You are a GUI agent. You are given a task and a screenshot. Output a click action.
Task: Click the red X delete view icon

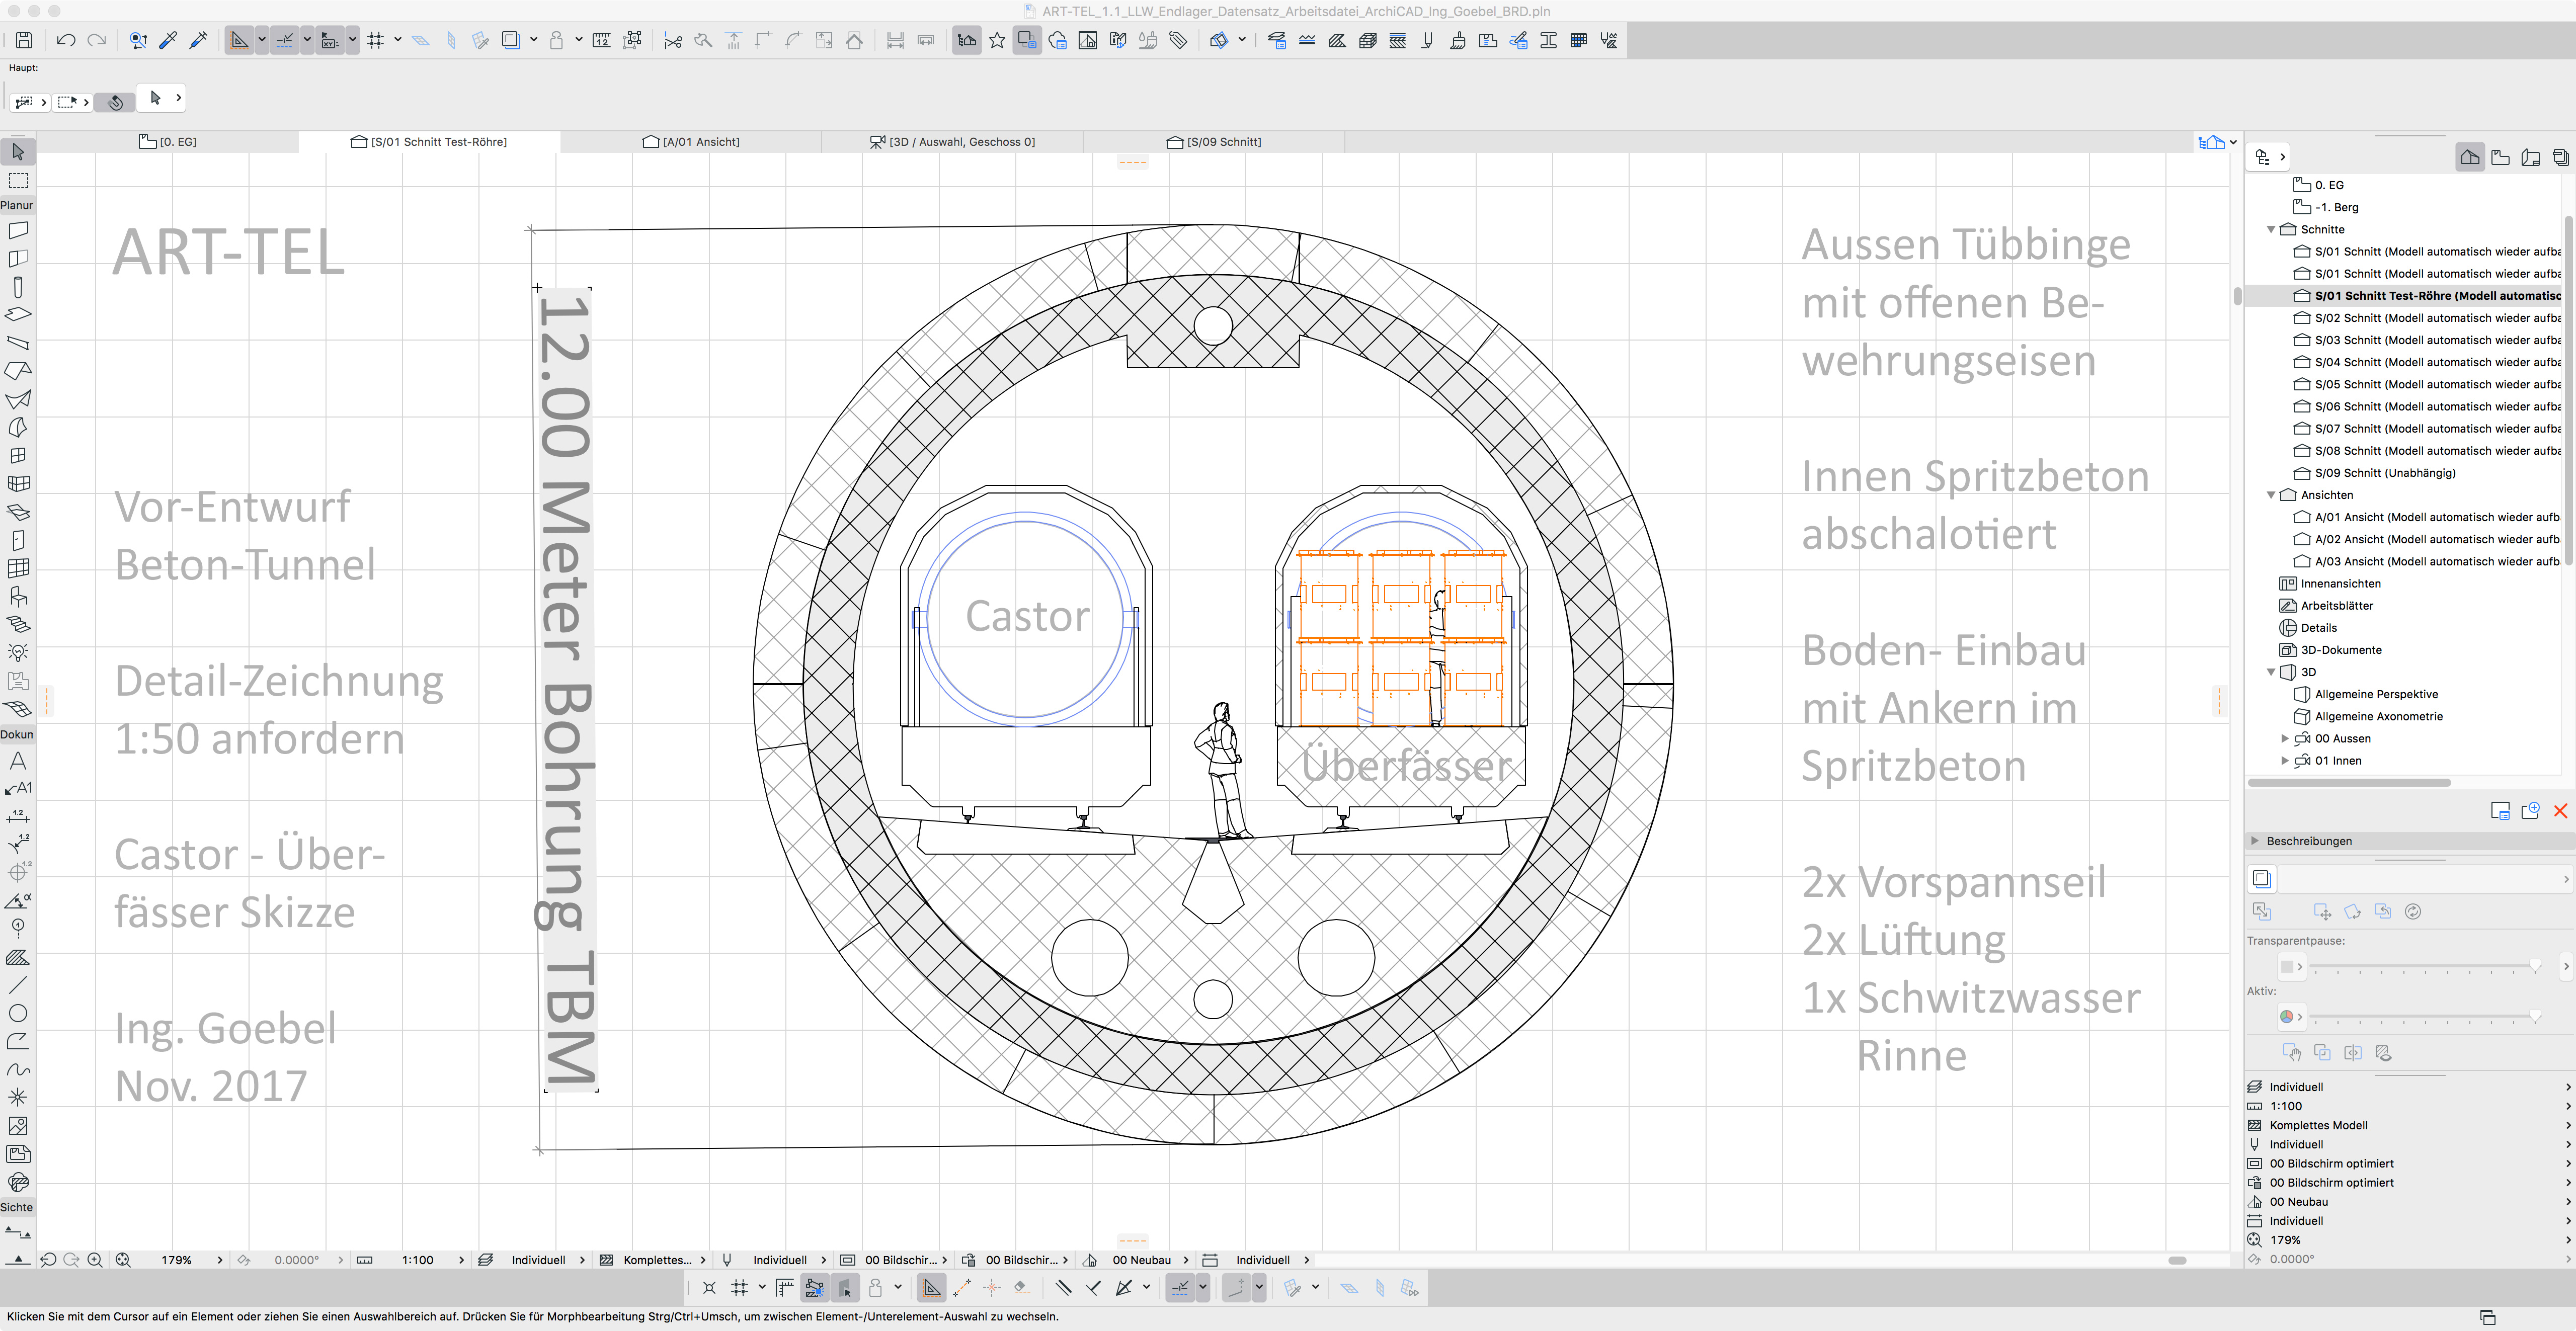coord(2560,811)
